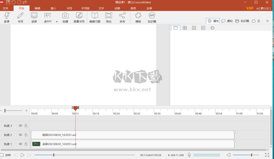Open the 模板 puzzle template icon
Screen dimensions: 274x159
tap(138, 16)
